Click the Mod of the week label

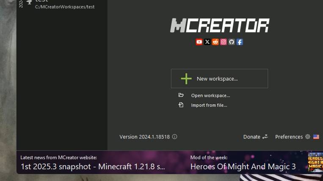209,157
